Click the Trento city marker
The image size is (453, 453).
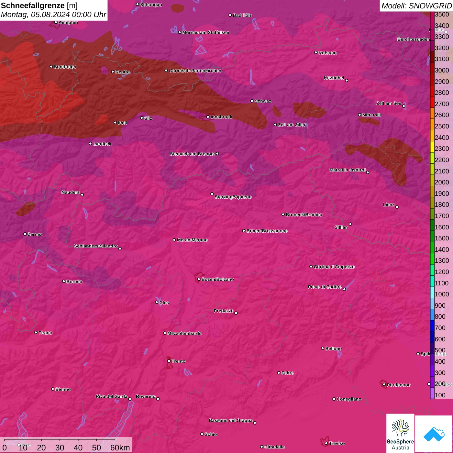tap(169, 361)
